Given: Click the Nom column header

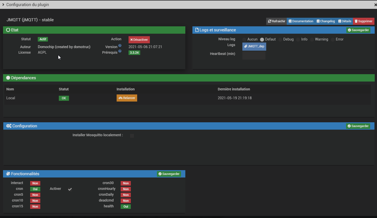Looking at the screenshot, I should click(10, 89).
